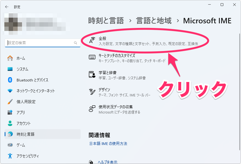The image size is (241, 164).
Task: Click the 学習と辞書 dictionary icon
Action: [x=92, y=75]
